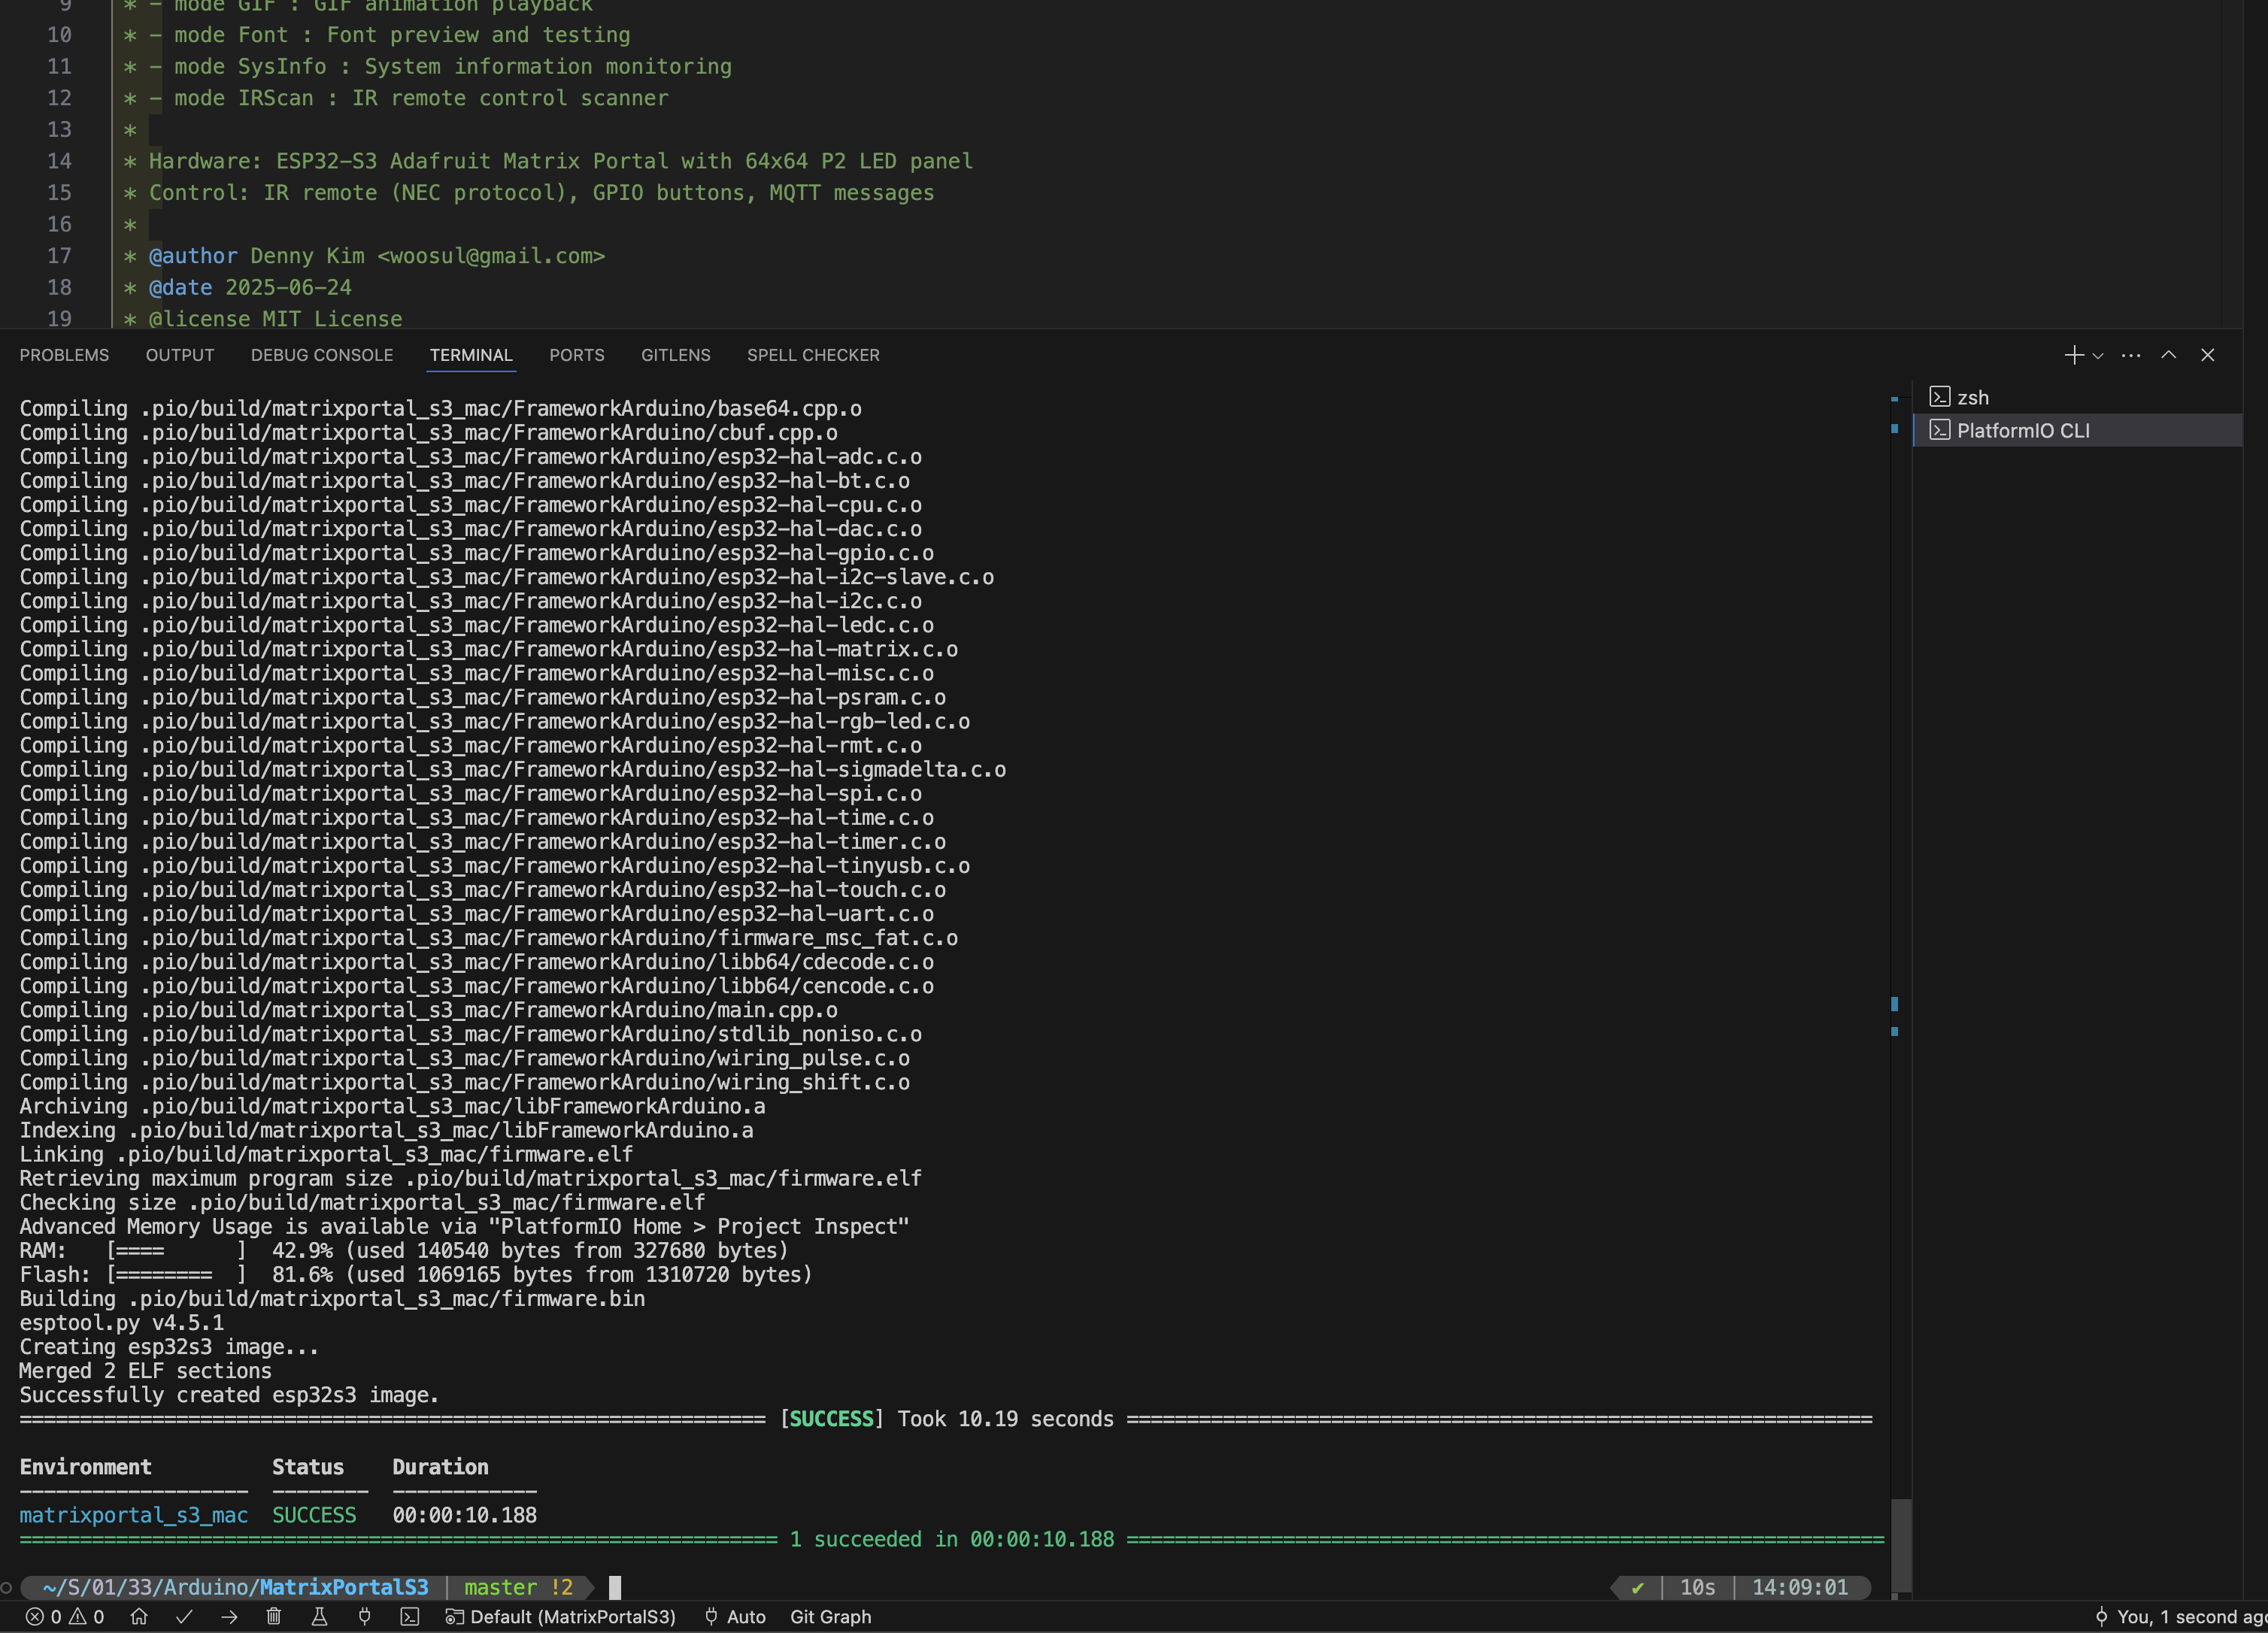Open errors and warnings count indicator
2268x1633 pixels.
click(65, 1616)
